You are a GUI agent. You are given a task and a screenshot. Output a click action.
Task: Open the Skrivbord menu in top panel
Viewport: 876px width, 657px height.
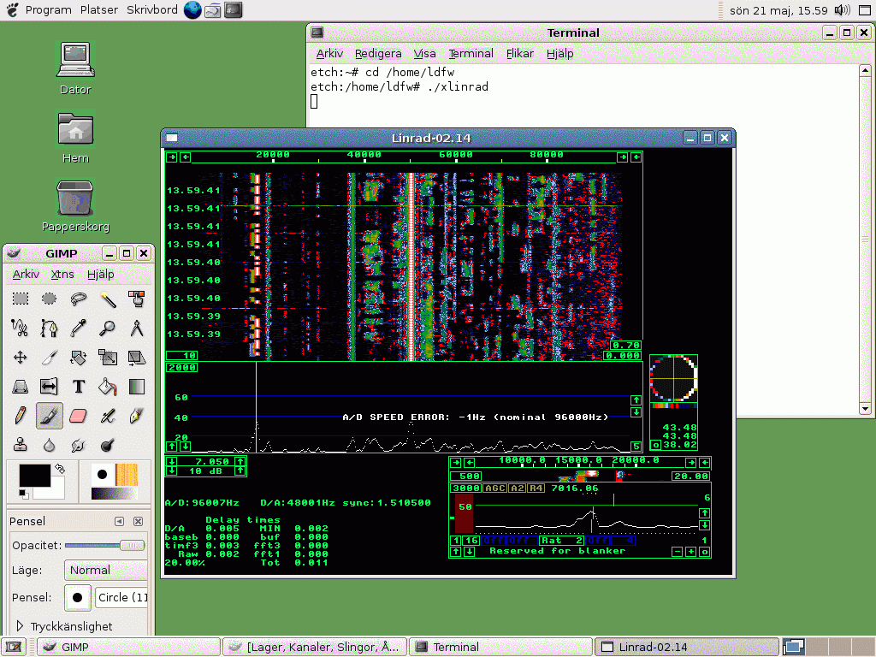(152, 10)
